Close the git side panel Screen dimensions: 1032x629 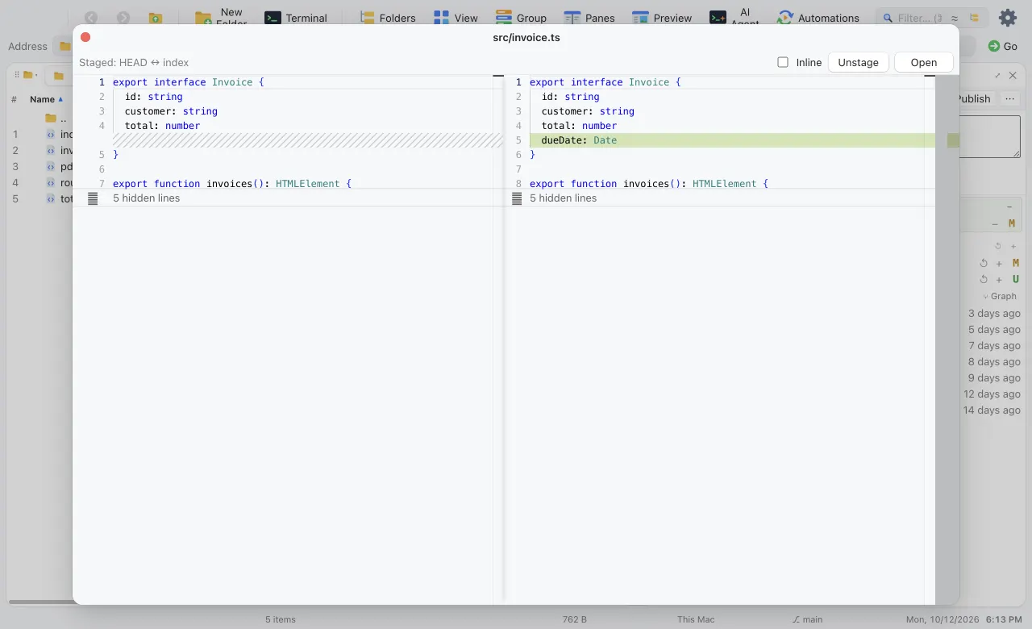point(1013,75)
